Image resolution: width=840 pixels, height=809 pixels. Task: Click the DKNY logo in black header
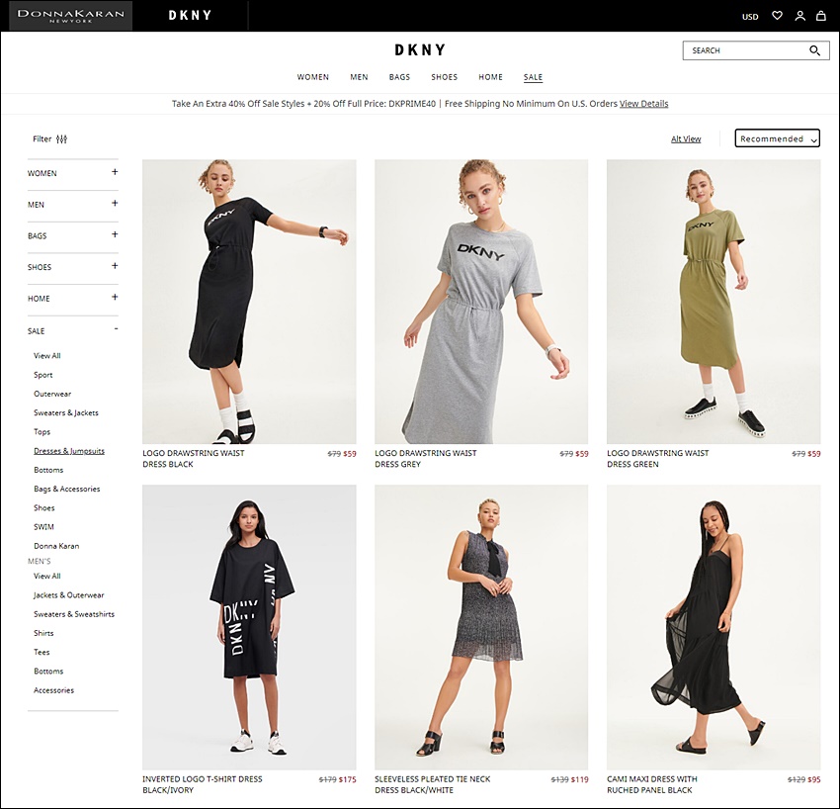coord(190,16)
